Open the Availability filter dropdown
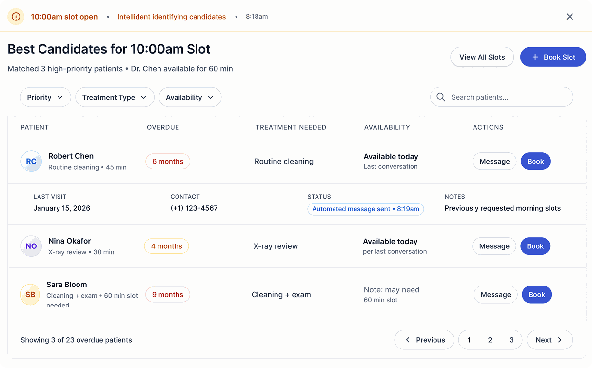This screenshot has width=592, height=368. (x=190, y=97)
